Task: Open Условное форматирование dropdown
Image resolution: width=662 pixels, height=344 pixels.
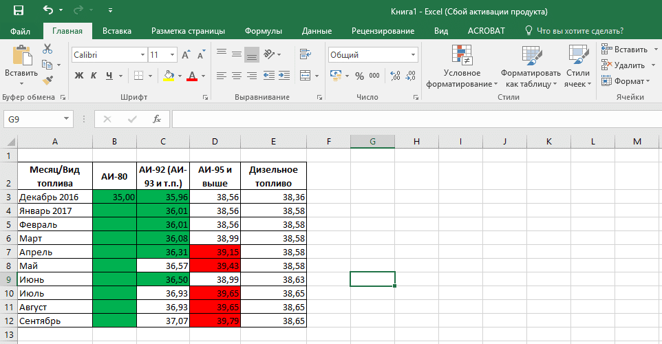Action: tap(462, 66)
